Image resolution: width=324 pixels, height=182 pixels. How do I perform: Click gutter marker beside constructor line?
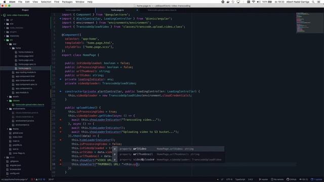coord(61,91)
